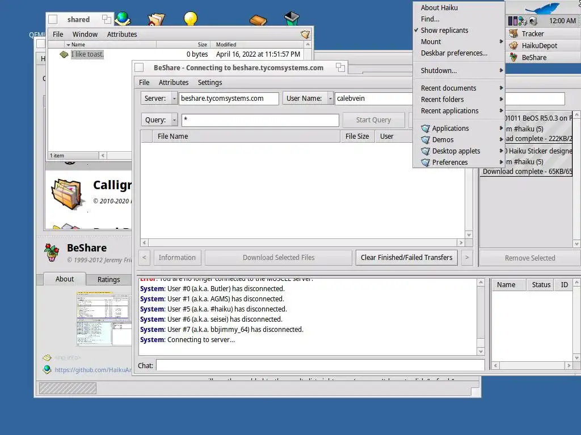Viewport: 581px width, 435px height.
Task: Open the Query dropdown arrow
Action: (x=174, y=120)
